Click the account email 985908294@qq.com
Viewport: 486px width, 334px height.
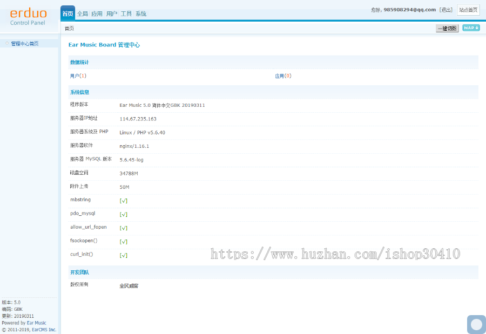409,10
